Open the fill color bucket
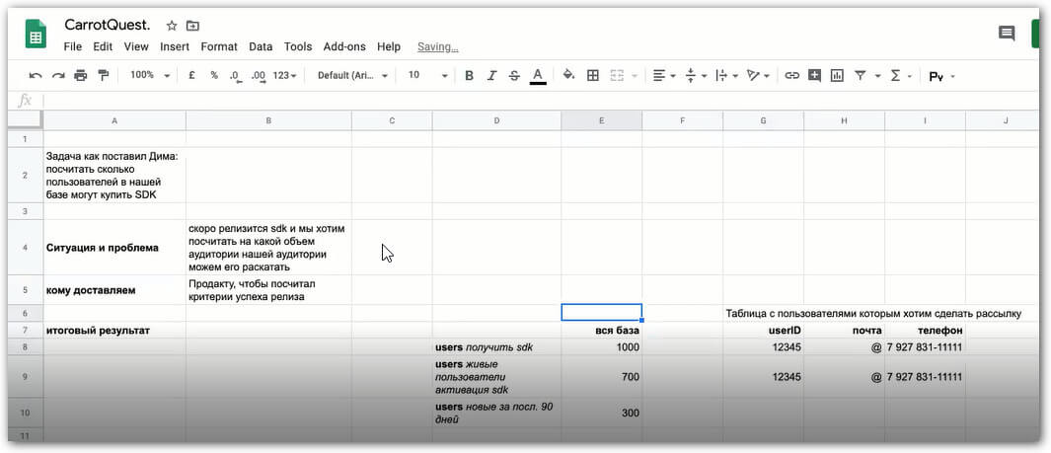This screenshot has height=453, width=1051. tap(568, 75)
